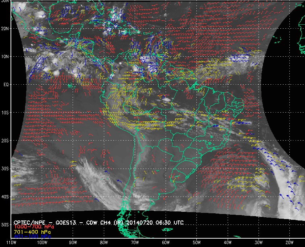The height and width of the screenshot is (247, 305).
Task: Select the EQ equator label
Action: 6,85
